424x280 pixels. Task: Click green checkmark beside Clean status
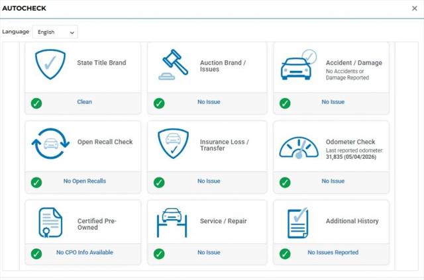[x=36, y=103]
